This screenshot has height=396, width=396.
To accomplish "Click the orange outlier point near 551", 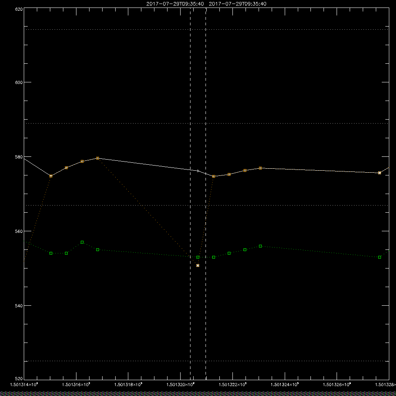I will tap(198, 265).
